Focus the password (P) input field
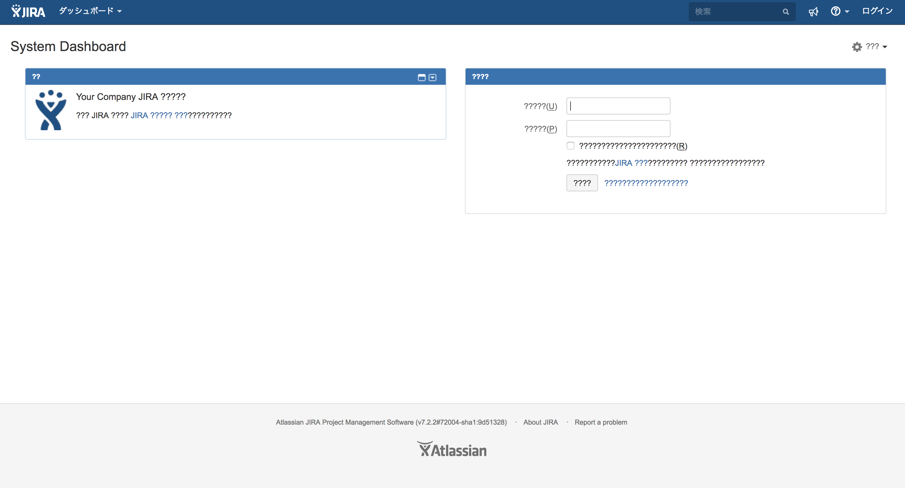 coord(618,129)
